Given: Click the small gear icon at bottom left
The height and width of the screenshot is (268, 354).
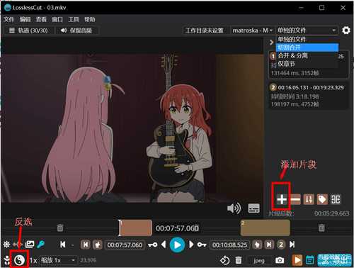Looking at the screenshot, I should pos(6,245).
